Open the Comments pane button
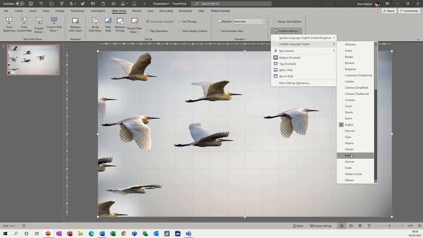 409,11
